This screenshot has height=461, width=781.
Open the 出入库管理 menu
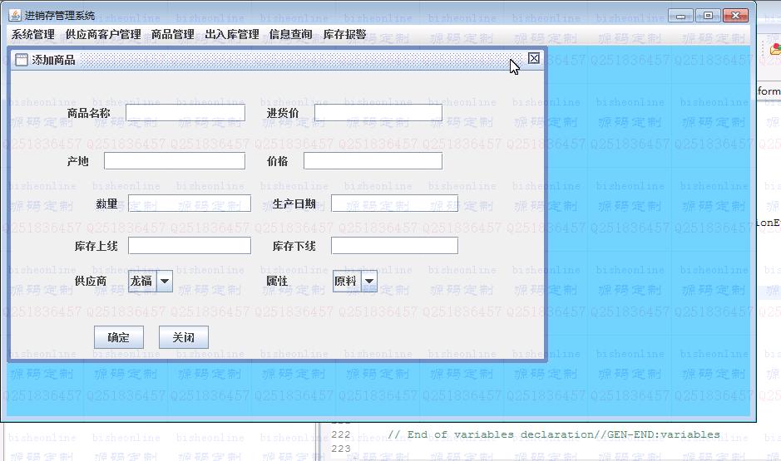231,34
